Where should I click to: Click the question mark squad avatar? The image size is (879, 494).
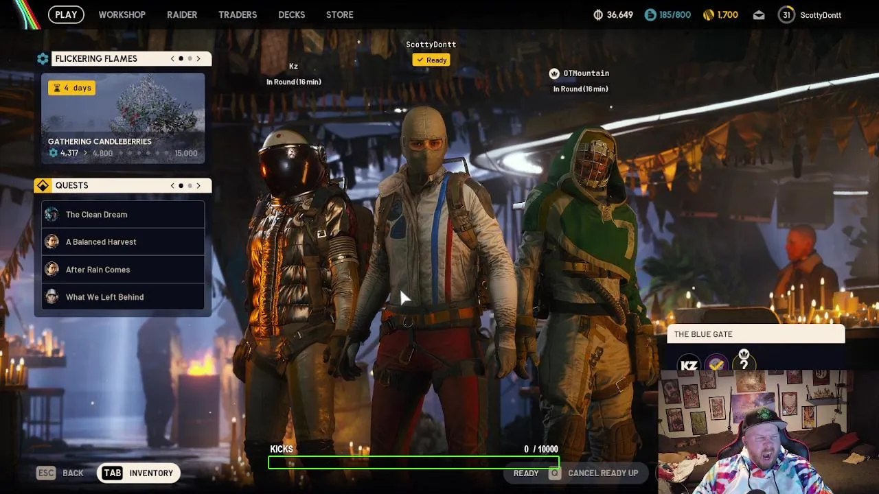(744, 364)
